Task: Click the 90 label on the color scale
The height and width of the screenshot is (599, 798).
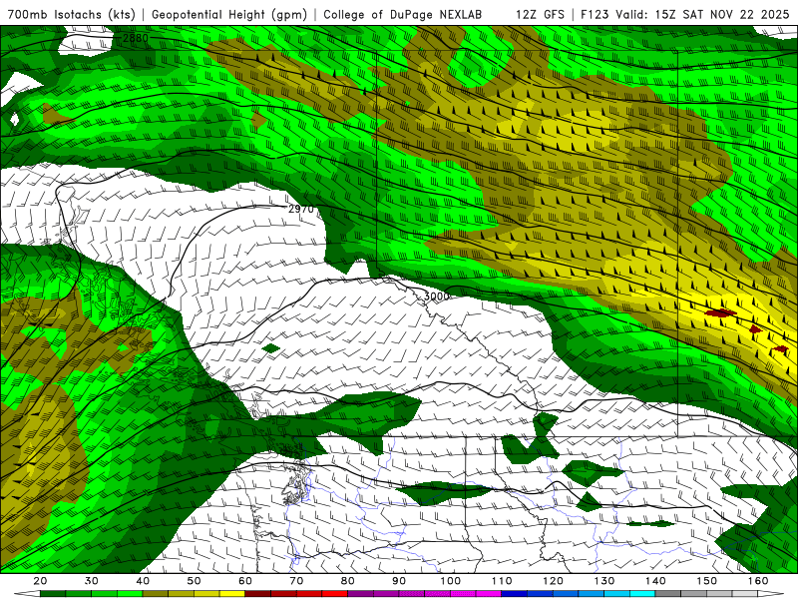Action: tap(399, 581)
